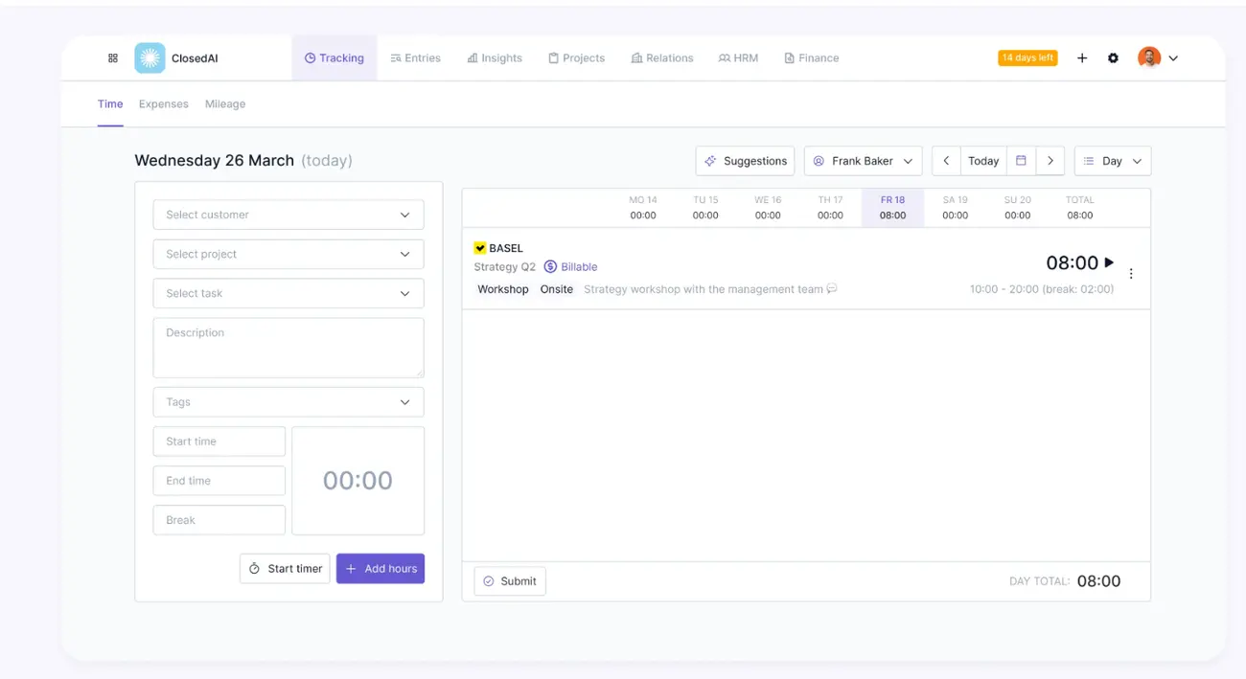Toggle the yellow BASEL checkbox
Image resolution: width=1246 pixels, height=679 pixels.
pos(480,248)
